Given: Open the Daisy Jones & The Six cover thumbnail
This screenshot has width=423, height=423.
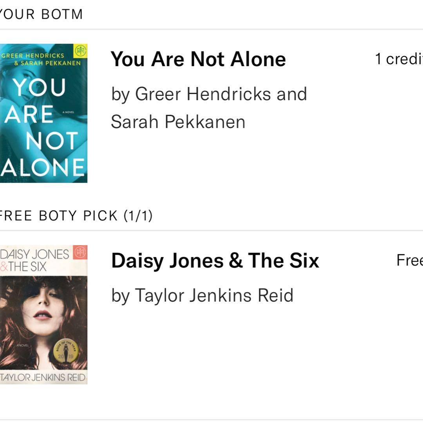Looking at the screenshot, I should [43, 315].
